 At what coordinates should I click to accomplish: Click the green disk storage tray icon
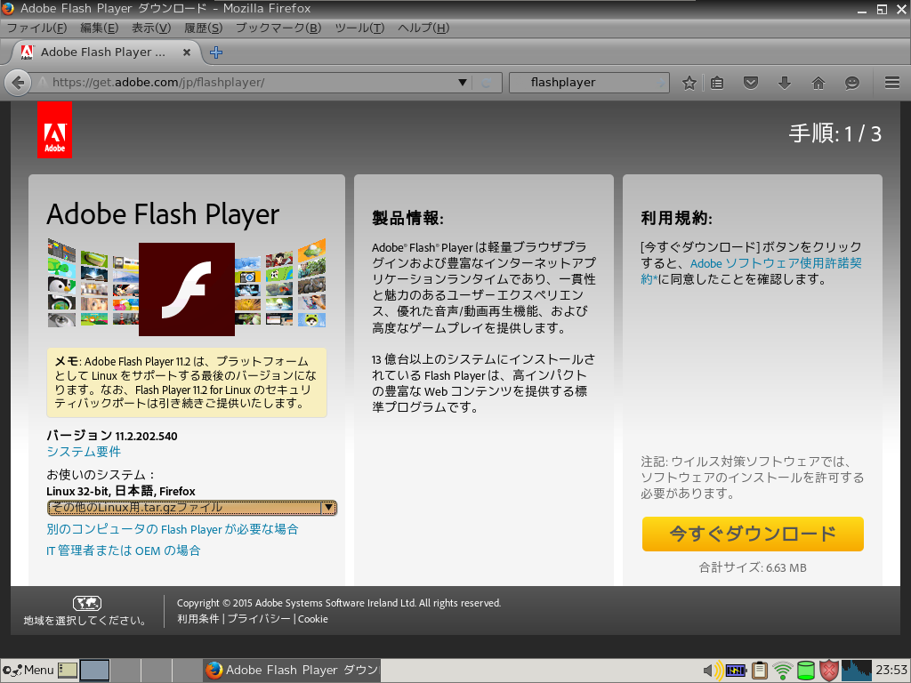click(806, 671)
